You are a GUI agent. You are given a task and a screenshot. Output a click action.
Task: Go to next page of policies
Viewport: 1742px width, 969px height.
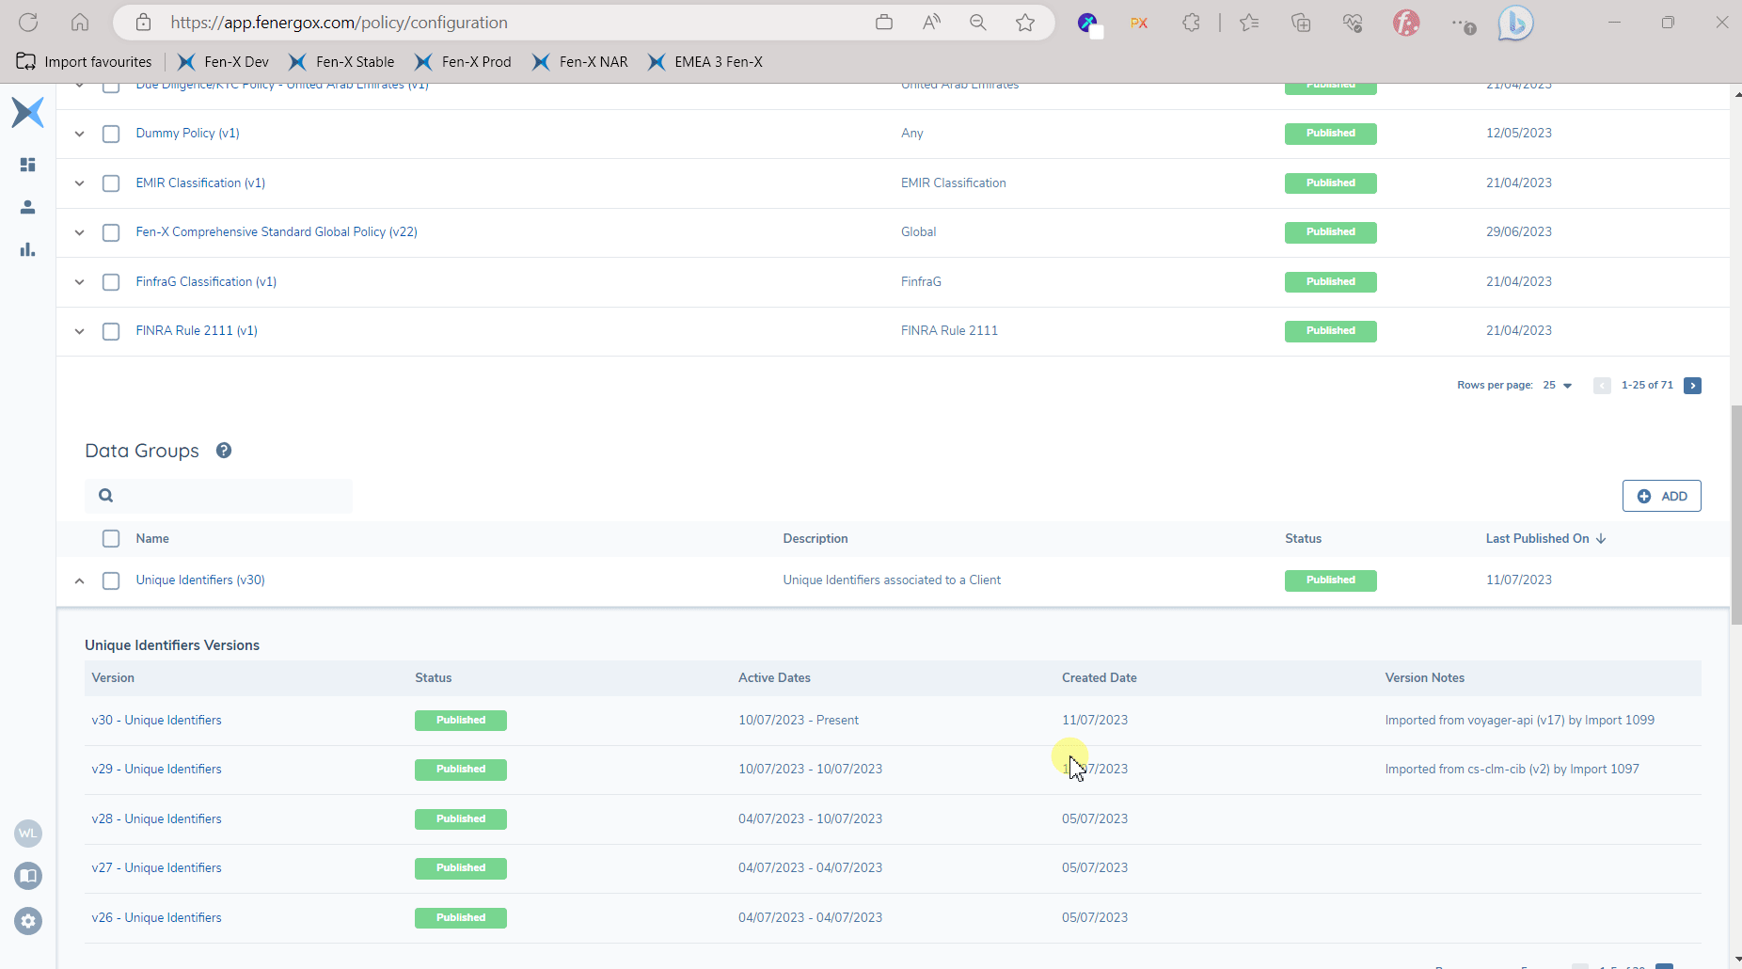pyautogui.click(x=1692, y=386)
